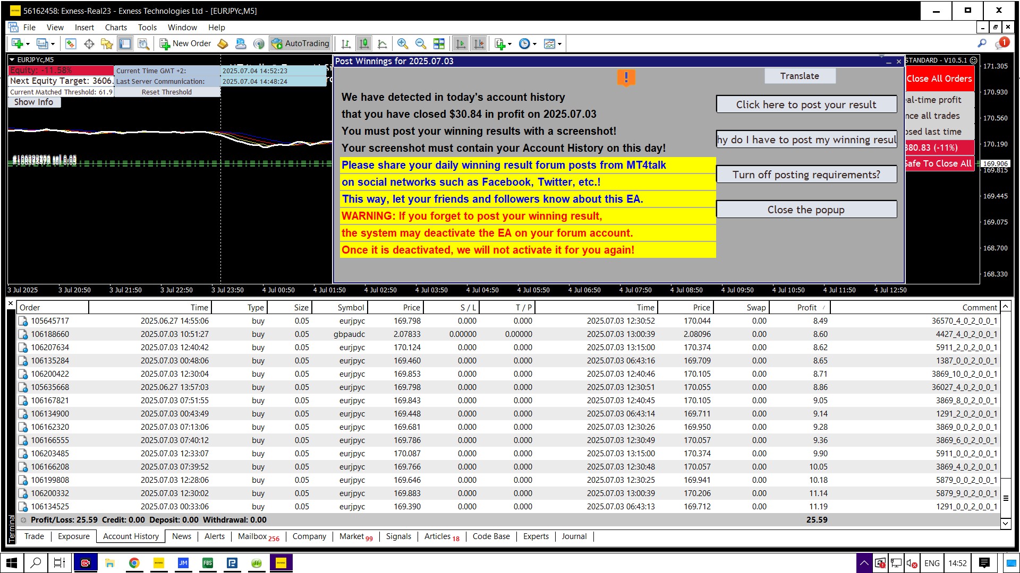1020x573 pixels.
Task: Click the New Order toolbar button
Action: (185, 44)
